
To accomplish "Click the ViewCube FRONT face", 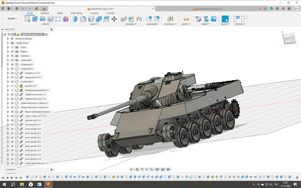I will tap(288, 38).
